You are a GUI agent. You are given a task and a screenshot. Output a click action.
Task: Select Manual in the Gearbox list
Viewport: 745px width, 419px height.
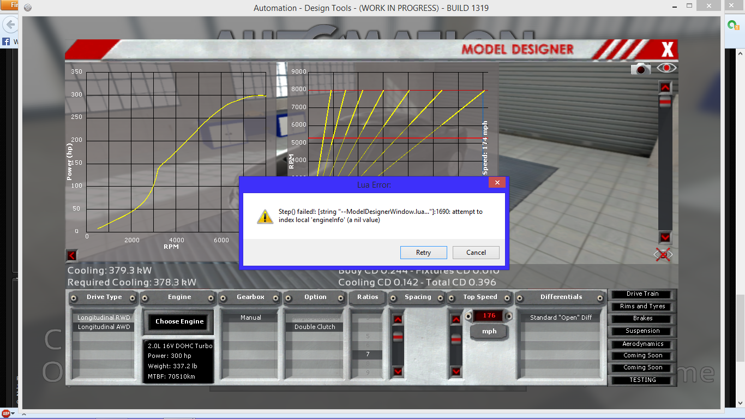point(250,318)
